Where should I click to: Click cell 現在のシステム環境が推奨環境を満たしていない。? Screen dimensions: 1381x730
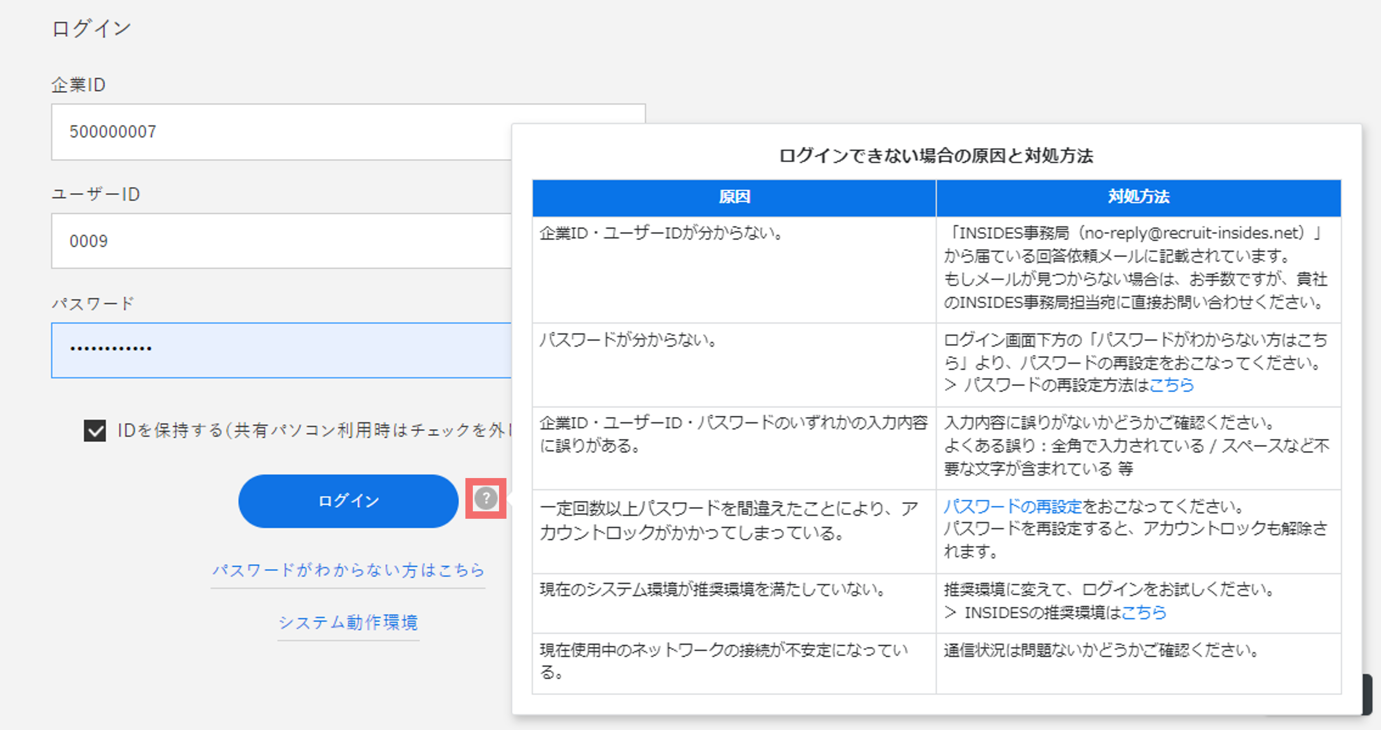point(734,603)
